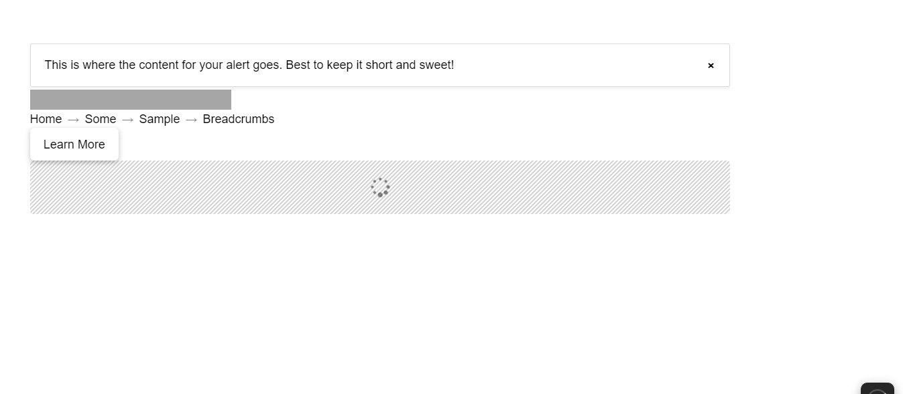This screenshot has width=903, height=394.
Task: Click empty space in alert before × icon
Action: tap(603, 66)
